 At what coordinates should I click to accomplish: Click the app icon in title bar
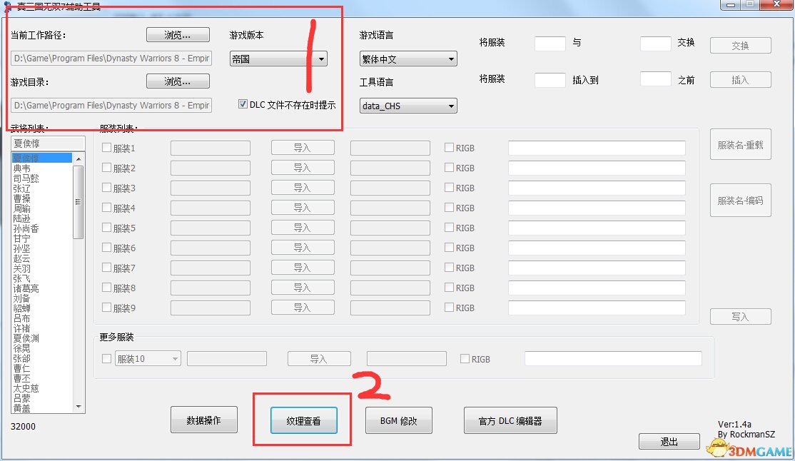click(8, 6)
